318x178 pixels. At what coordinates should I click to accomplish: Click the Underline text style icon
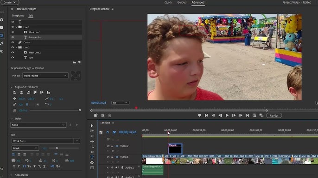[x=44, y=166]
